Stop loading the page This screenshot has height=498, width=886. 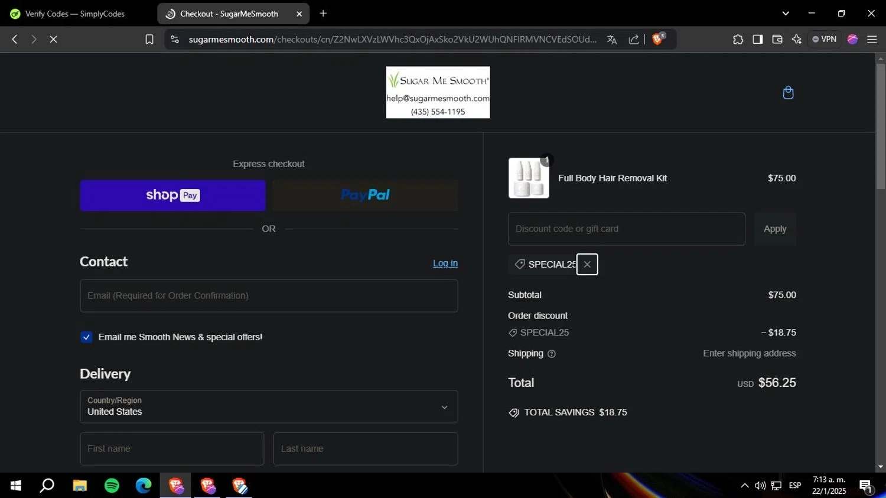point(53,39)
